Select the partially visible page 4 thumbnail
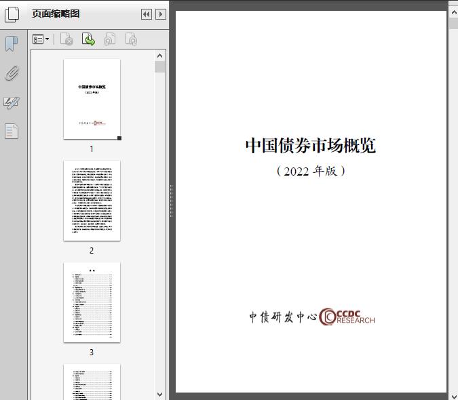The image size is (458, 400). (x=92, y=382)
